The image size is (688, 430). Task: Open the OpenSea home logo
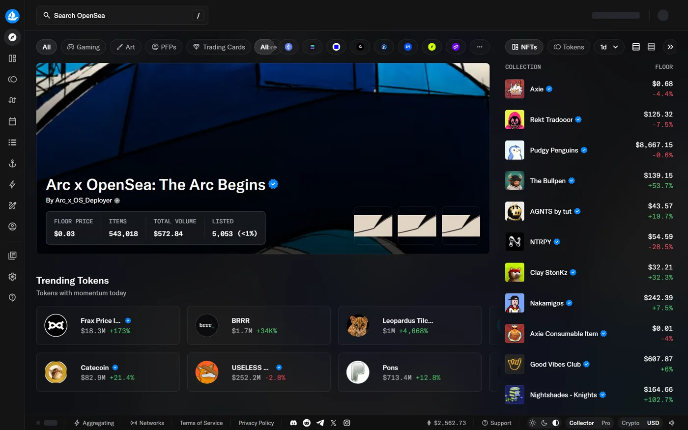point(12,16)
